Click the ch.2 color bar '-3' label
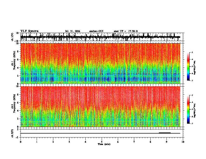The image size is (206, 159). tap(192, 95)
